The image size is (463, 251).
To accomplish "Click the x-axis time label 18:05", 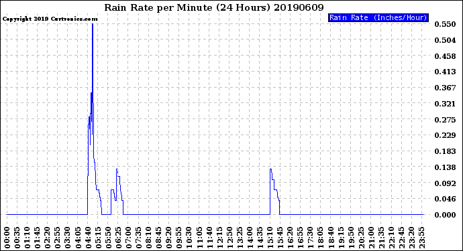I will click(321, 238).
